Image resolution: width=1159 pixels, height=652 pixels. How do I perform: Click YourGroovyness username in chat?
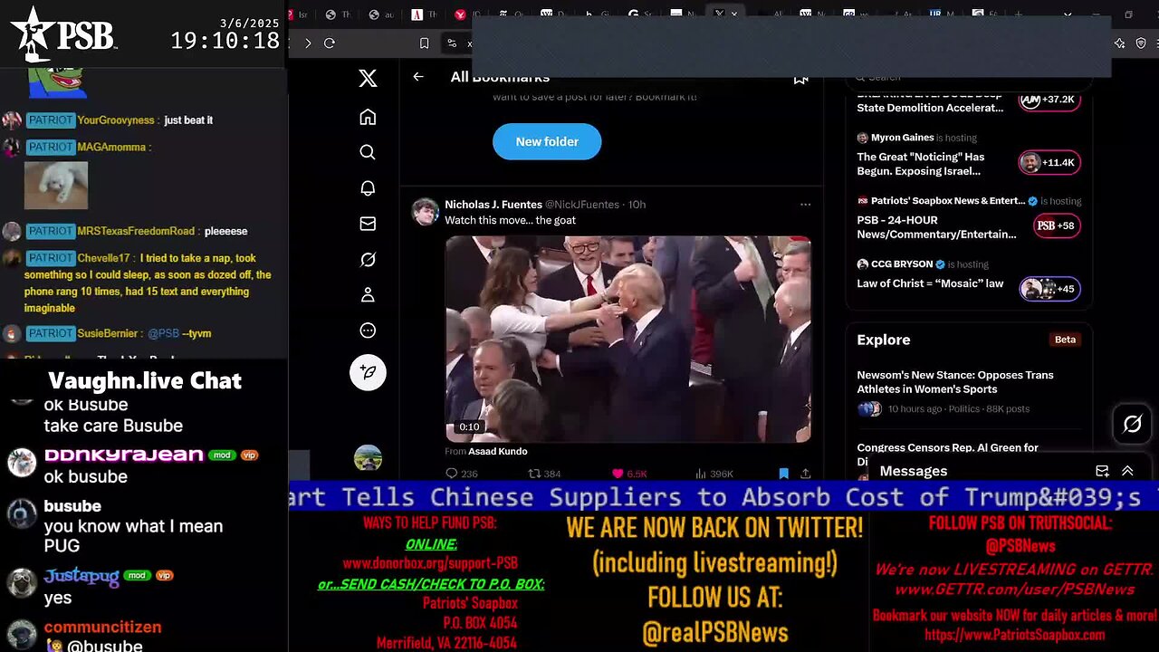116,120
